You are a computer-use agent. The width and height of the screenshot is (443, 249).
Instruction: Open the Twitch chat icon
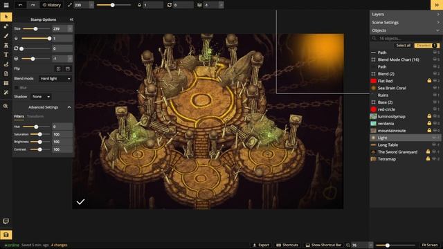6,221
